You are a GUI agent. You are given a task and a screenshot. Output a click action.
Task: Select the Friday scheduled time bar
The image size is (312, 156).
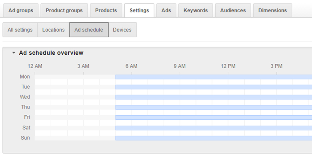[x=214, y=117]
